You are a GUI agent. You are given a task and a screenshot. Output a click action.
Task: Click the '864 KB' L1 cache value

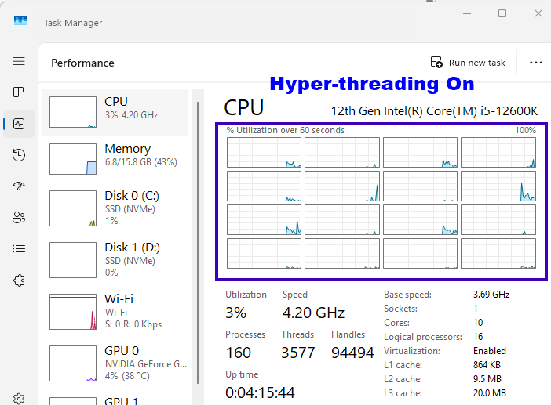(487, 365)
